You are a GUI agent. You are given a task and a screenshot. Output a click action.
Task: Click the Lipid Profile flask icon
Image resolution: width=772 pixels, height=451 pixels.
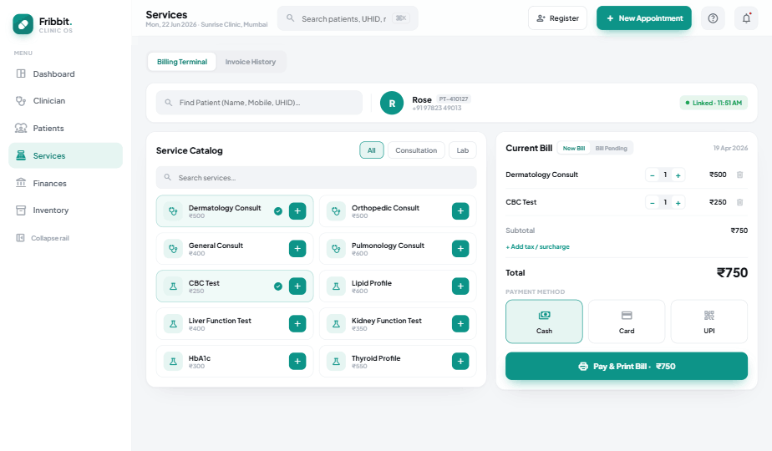point(336,286)
